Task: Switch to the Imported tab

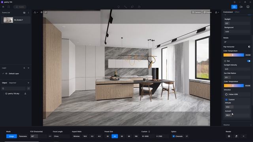Action: click(13, 83)
